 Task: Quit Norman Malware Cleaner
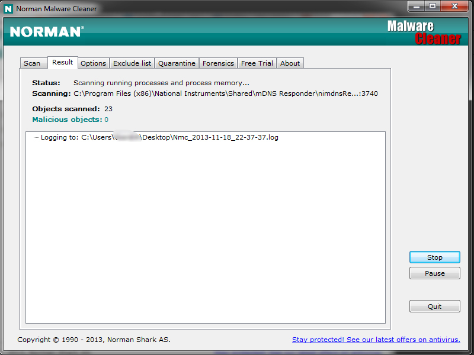click(435, 306)
